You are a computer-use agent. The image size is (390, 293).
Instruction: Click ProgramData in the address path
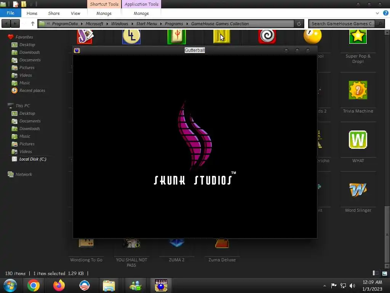[65, 24]
